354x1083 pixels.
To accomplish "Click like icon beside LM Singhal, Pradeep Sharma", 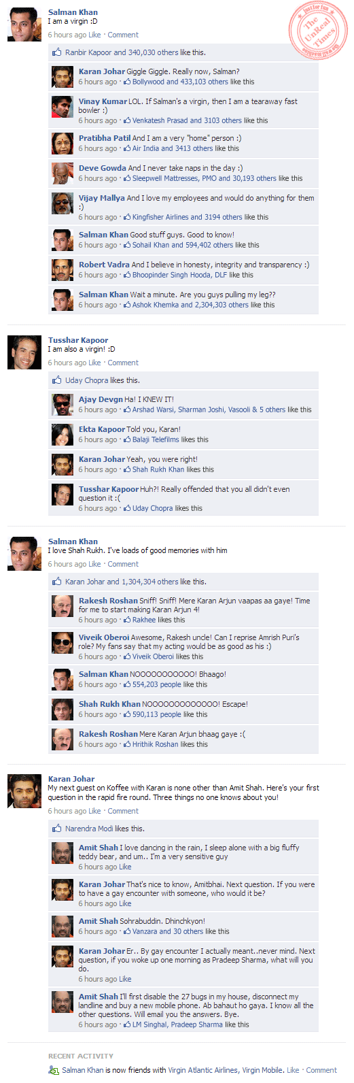I will click(127, 1024).
